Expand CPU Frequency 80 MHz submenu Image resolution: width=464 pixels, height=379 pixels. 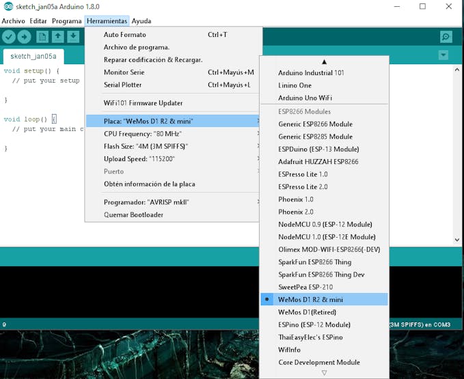[x=173, y=134]
